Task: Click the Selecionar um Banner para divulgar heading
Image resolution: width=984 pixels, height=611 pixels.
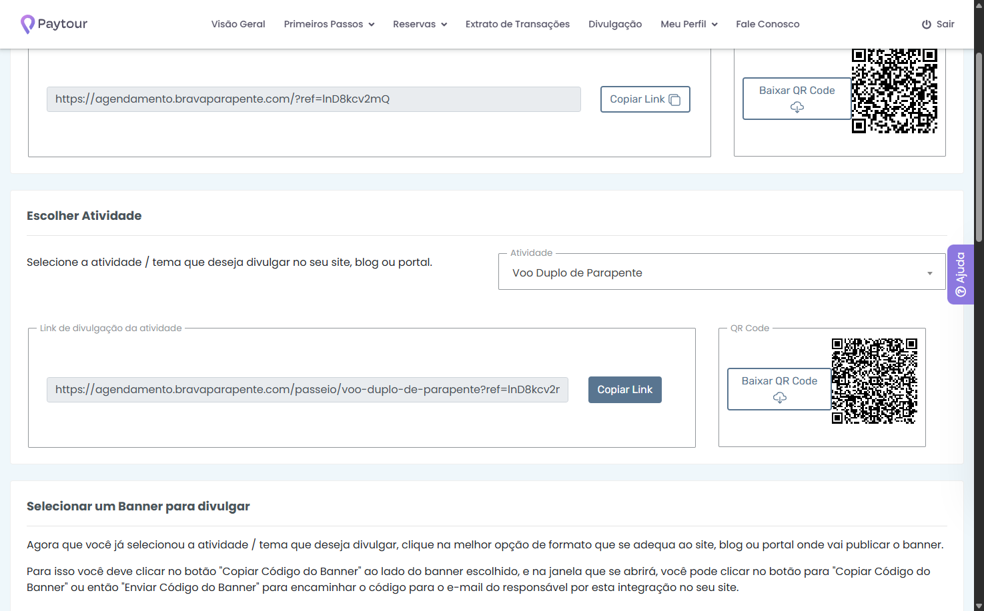Action: [138, 506]
